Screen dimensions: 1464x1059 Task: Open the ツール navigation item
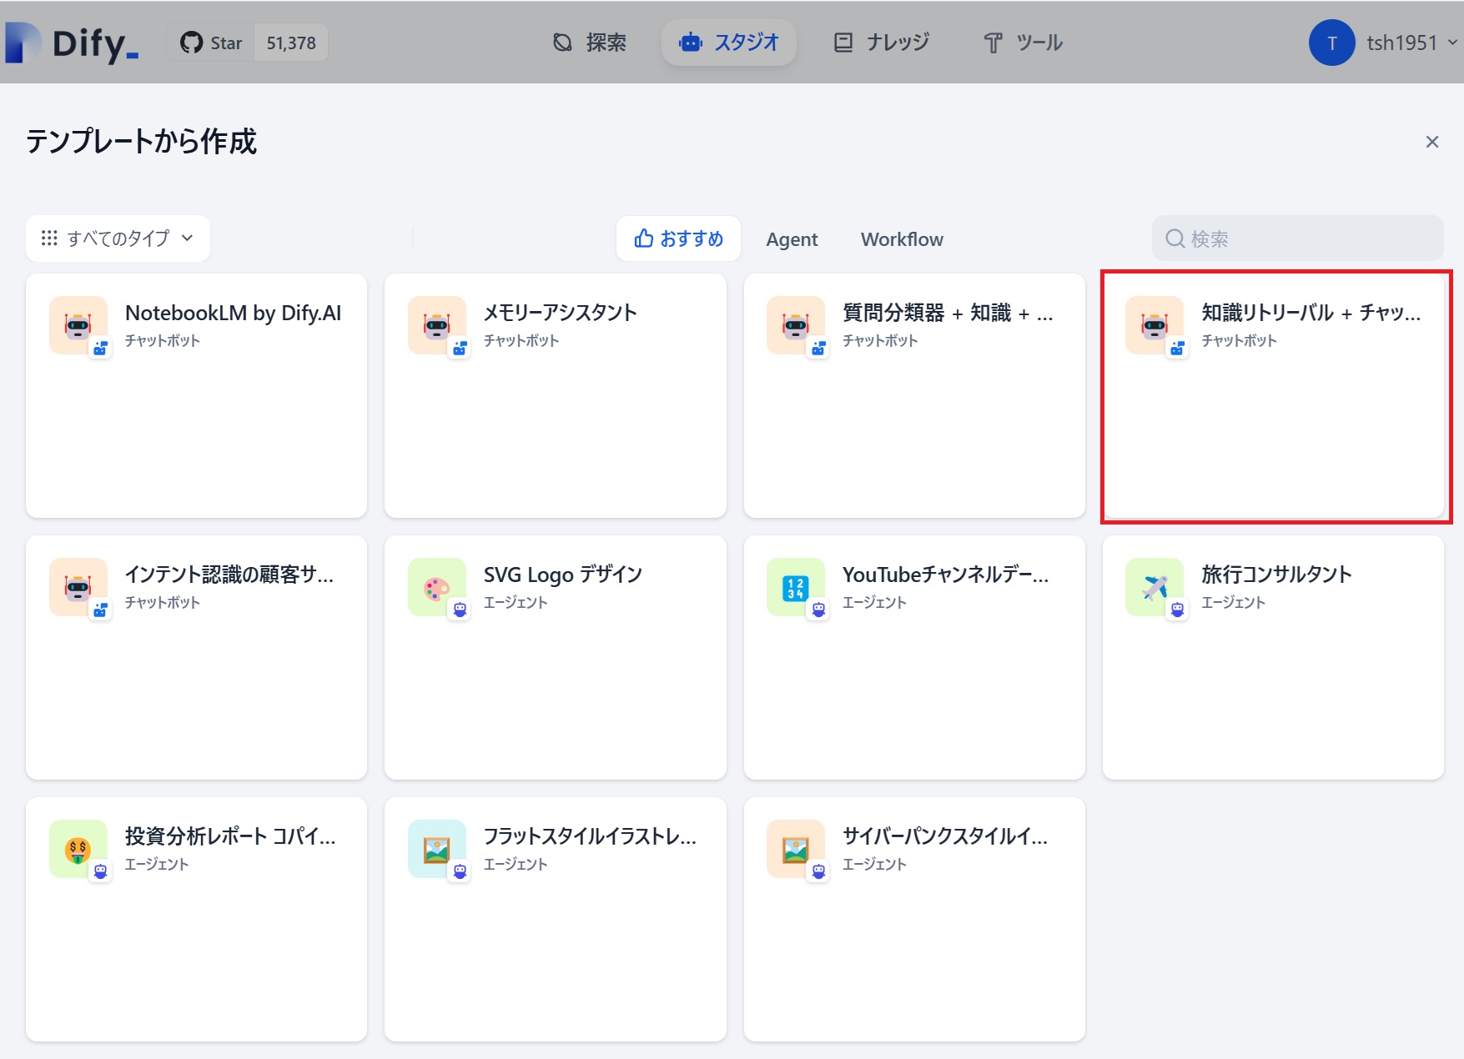1023,43
